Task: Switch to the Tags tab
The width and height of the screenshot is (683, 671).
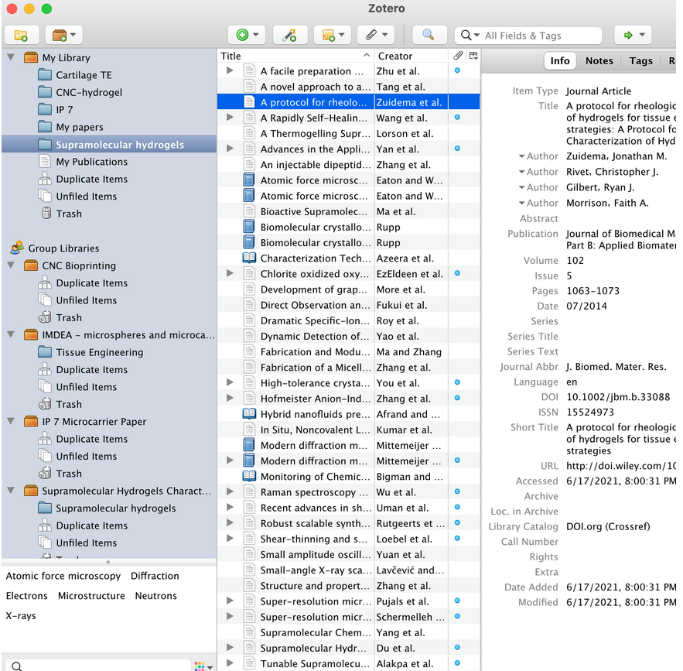Action: (x=640, y=61)
